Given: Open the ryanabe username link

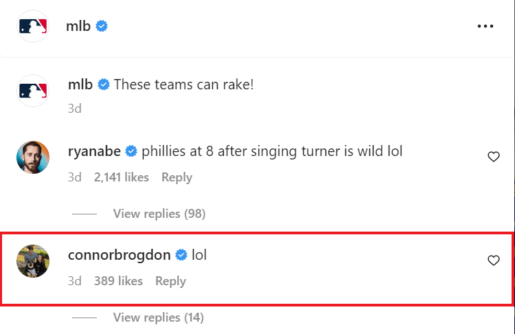Looking at the screenshot, I should tap(95, 152).
